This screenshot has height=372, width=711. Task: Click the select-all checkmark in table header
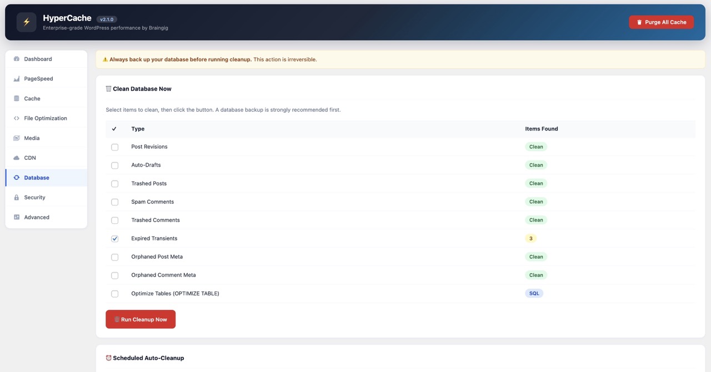coord(114,129)
